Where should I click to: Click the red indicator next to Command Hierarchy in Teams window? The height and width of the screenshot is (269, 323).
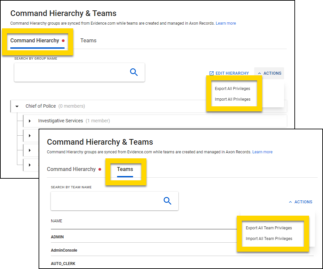coord(100,169)
